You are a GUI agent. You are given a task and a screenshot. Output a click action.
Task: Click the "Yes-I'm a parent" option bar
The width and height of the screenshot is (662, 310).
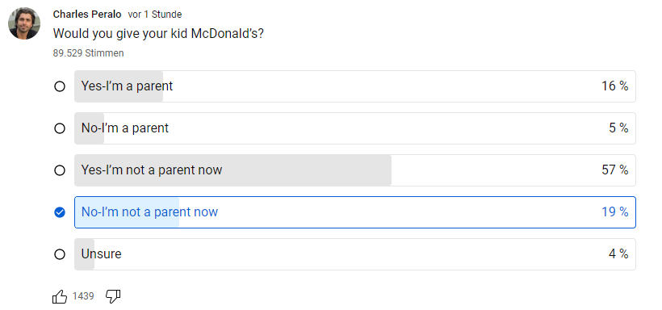pos(355,86)
